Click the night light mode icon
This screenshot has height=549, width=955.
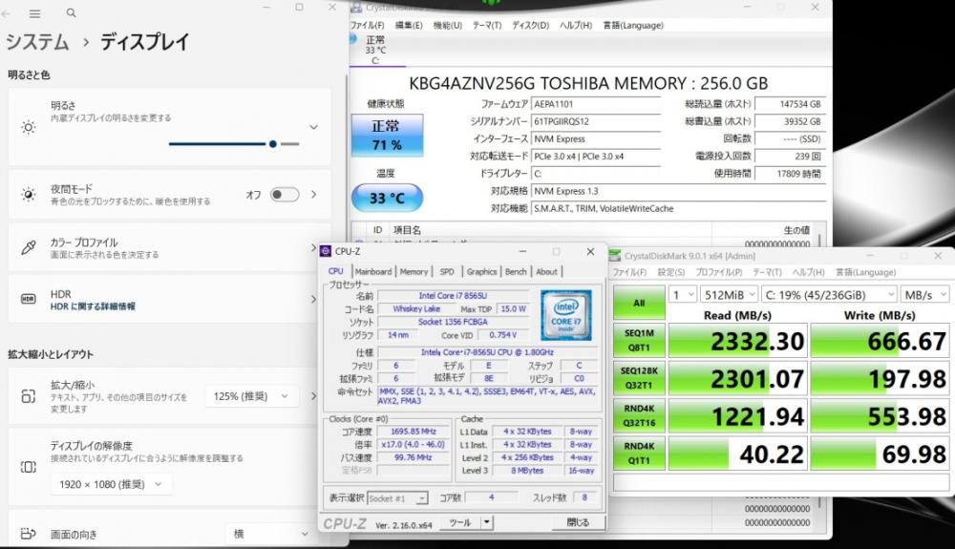pyautogui.click(x=28, y=194)
